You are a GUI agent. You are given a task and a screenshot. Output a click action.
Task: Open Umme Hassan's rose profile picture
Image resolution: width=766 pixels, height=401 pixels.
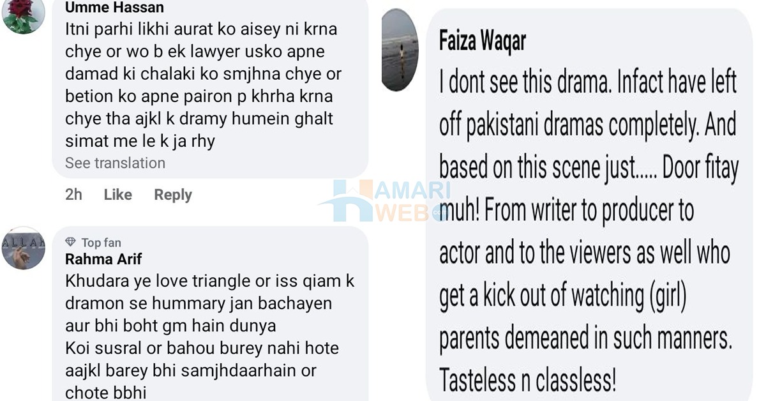pyautogui.click(x=24, y=14)
